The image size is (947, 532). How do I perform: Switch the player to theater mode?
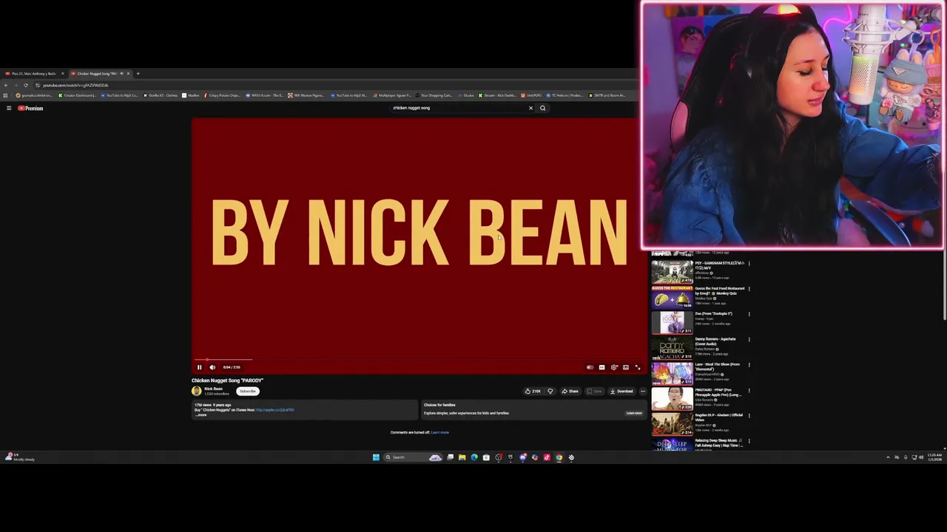point(626,367)
